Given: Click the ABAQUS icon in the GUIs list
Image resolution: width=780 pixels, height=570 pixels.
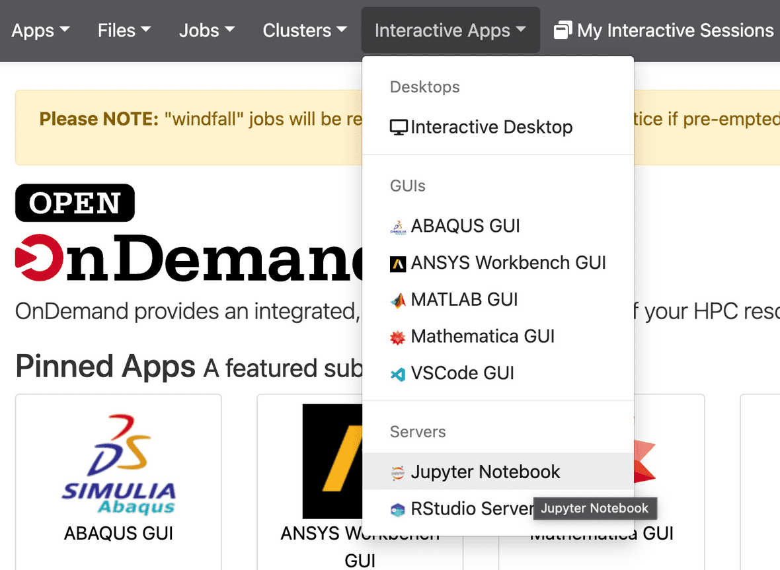Looking at the screenshot, I should click(397, 227).
